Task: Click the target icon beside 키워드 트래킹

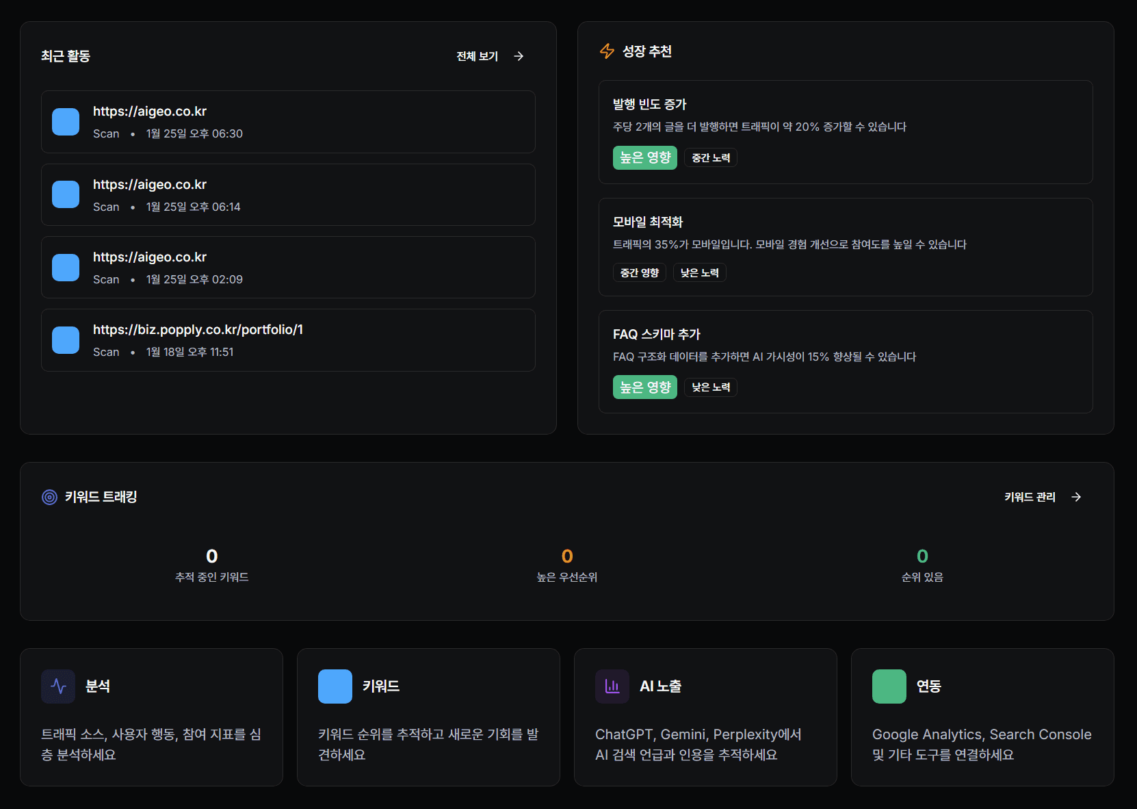Action: point(49,497)
